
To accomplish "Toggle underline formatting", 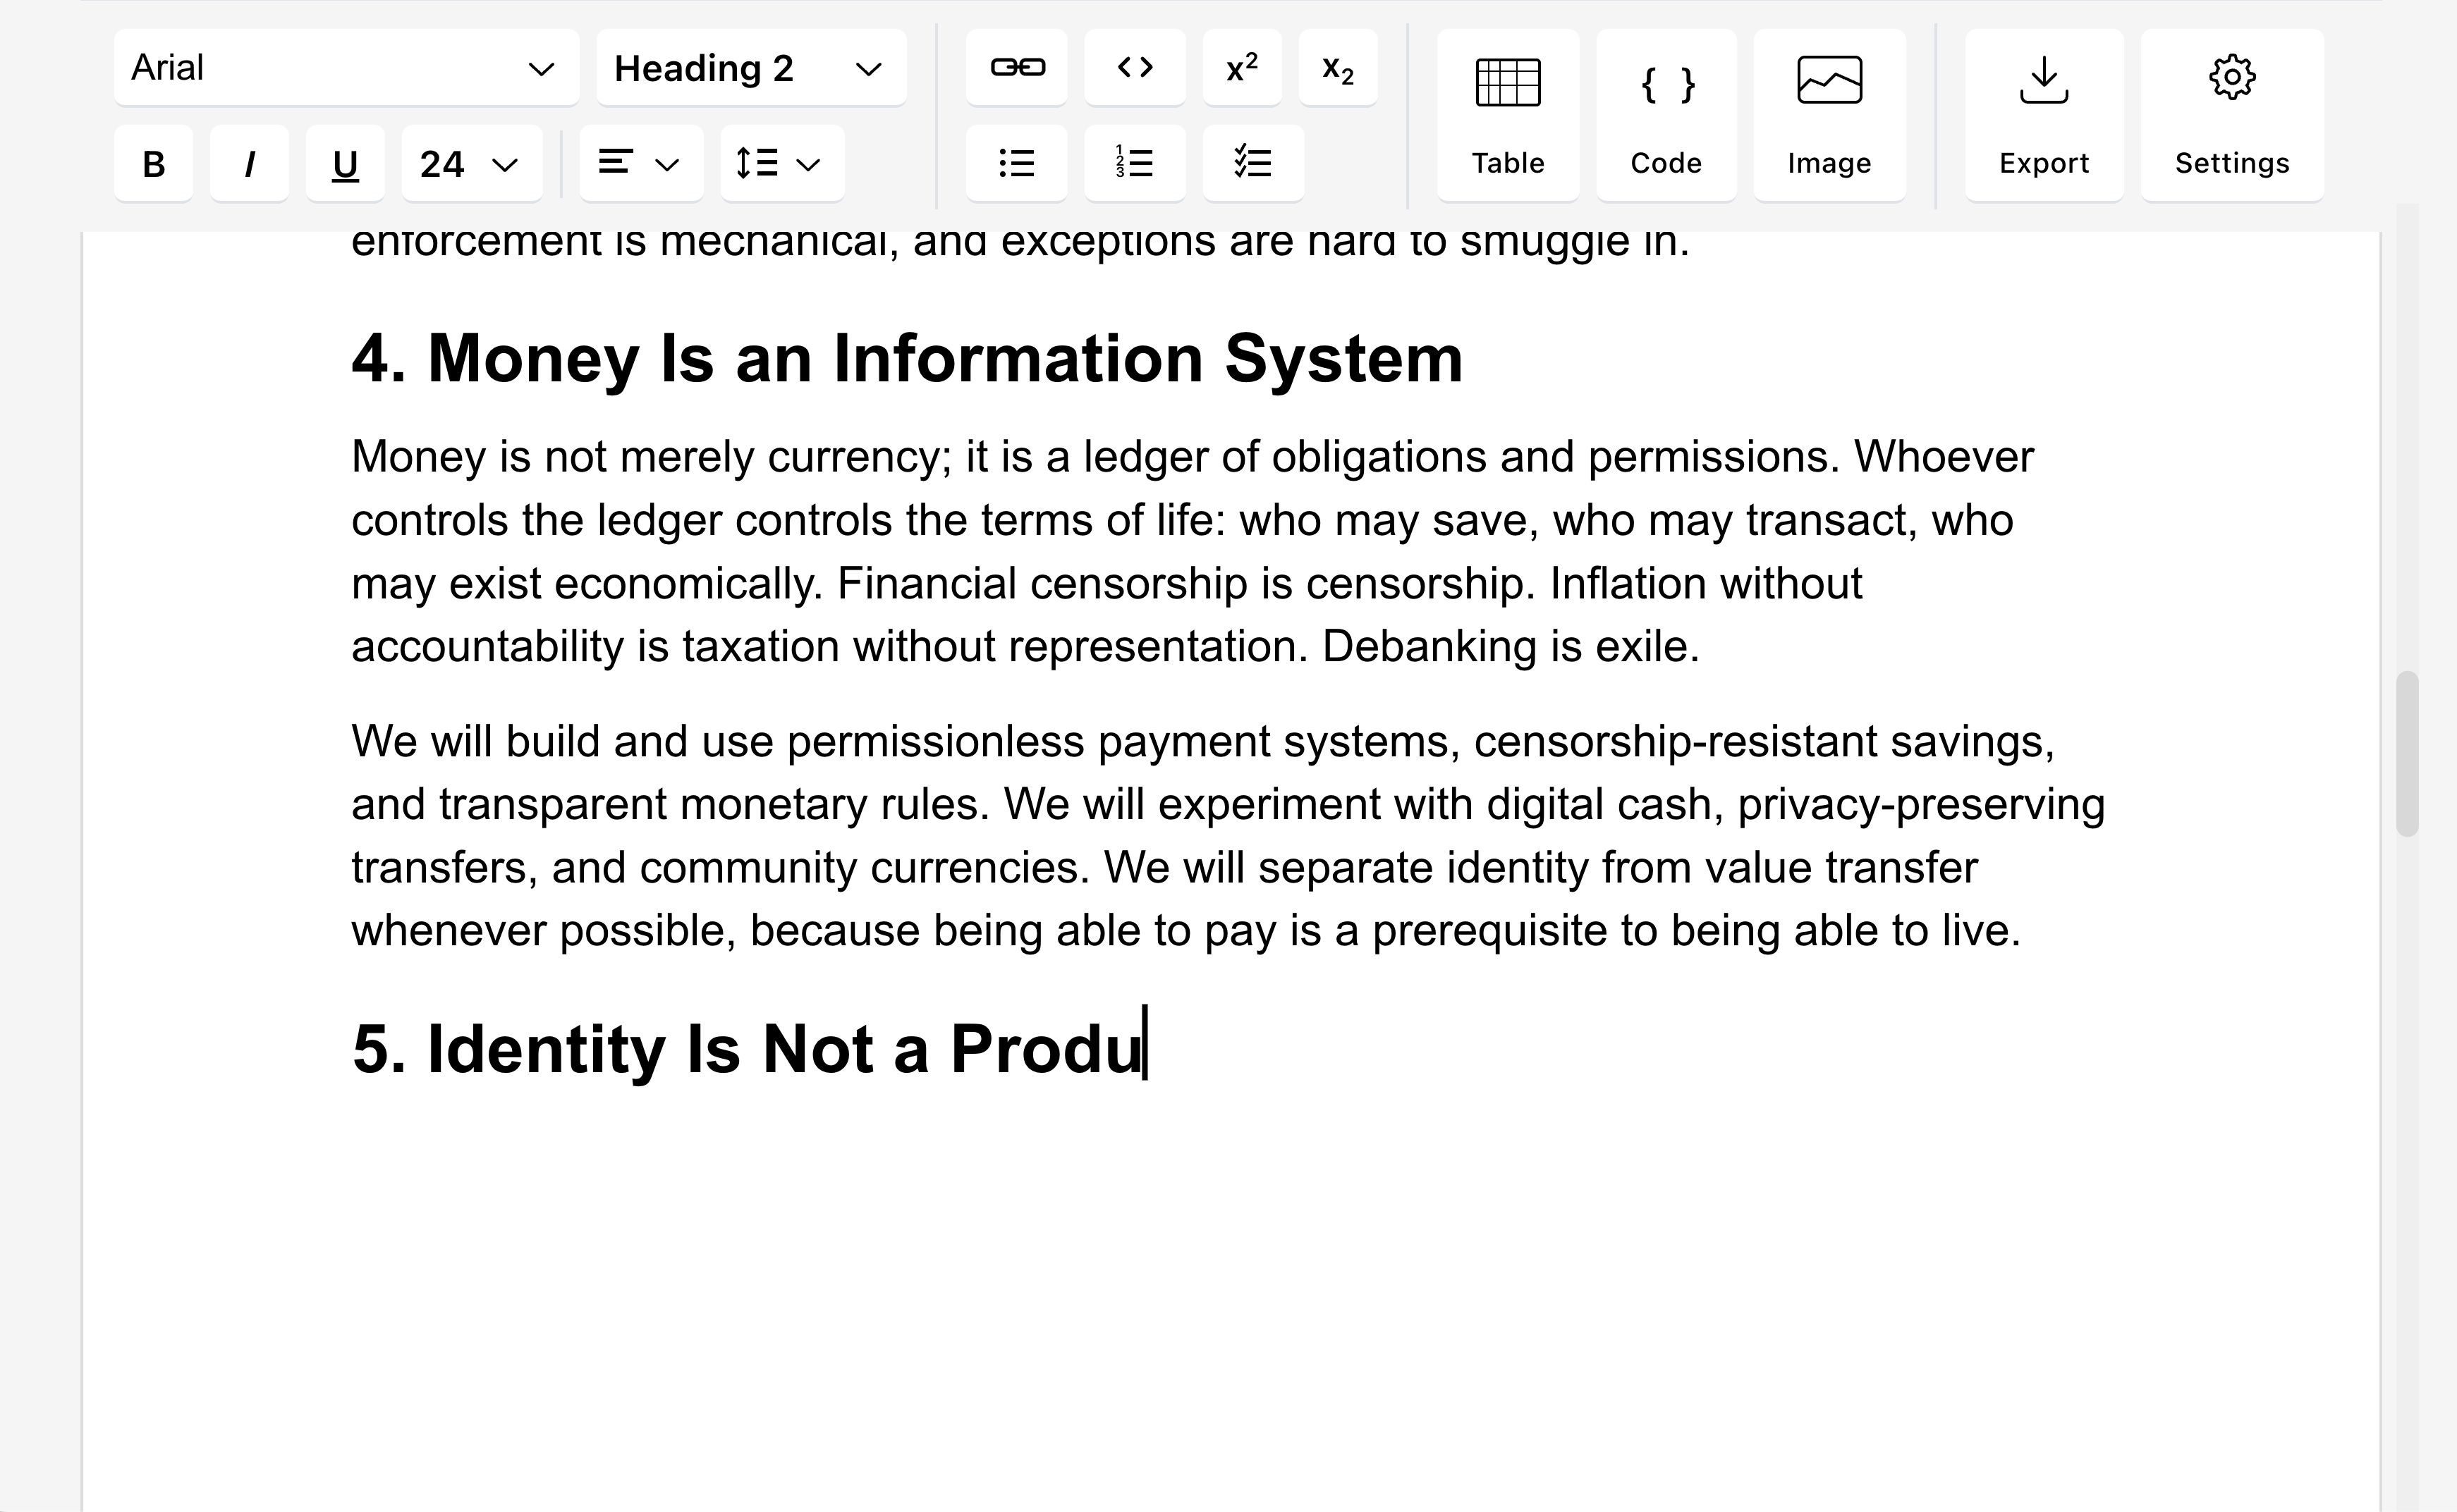I will (x=345, y=163).
